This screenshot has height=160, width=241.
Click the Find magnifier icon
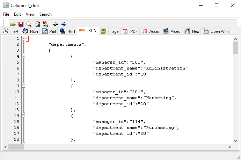pyautogui.click(x=29, y=24)
